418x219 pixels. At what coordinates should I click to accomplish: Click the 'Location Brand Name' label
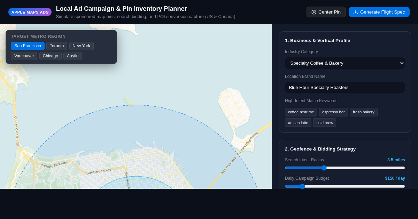[x=305, y=76]
